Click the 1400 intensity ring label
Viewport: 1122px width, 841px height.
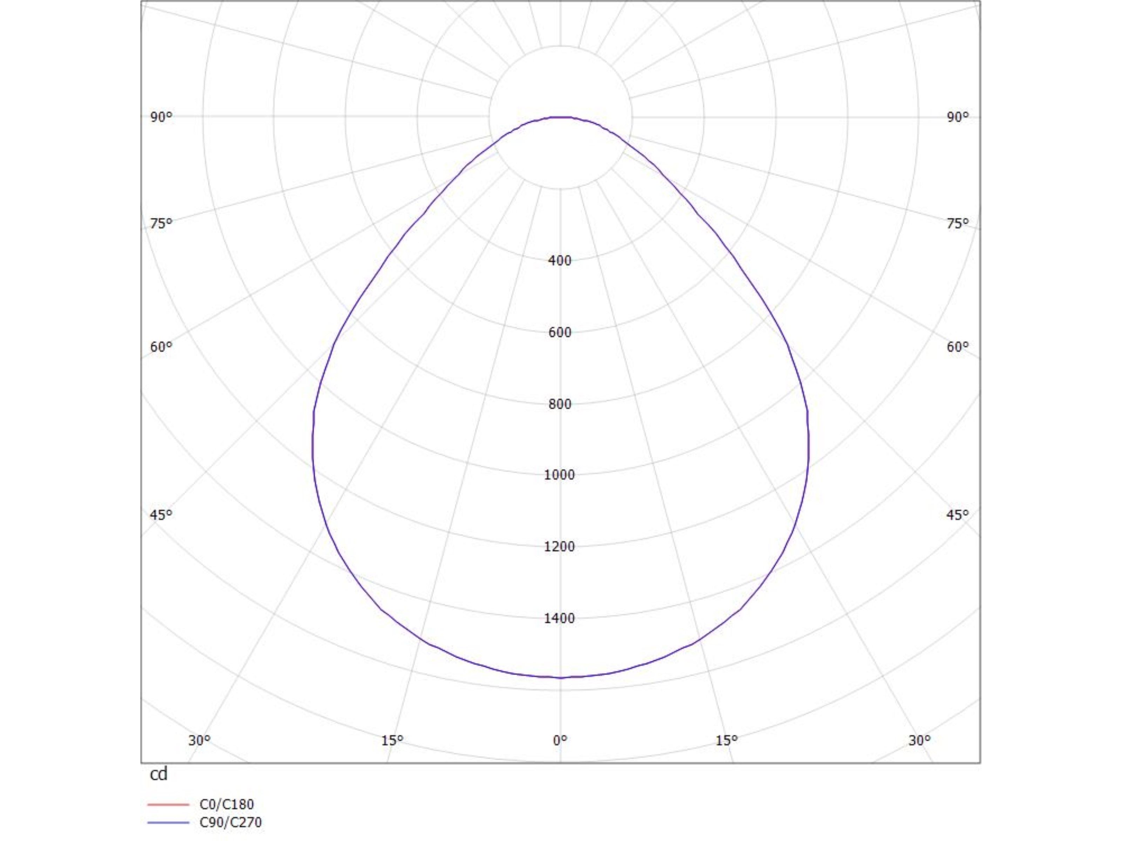tap(560, 618)
